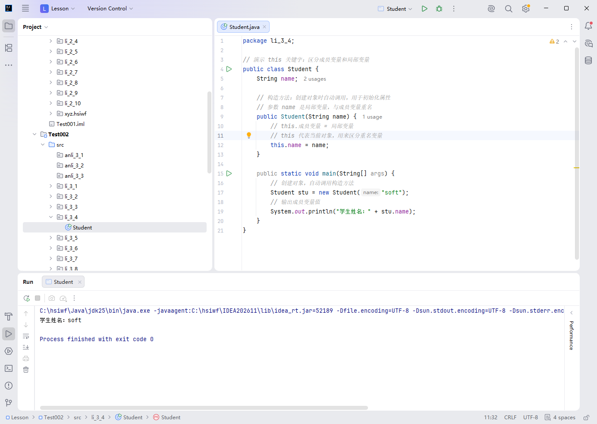Print console output icon
Image resolution: width=597 pixels, height=424 pixels.
[26, 358]
